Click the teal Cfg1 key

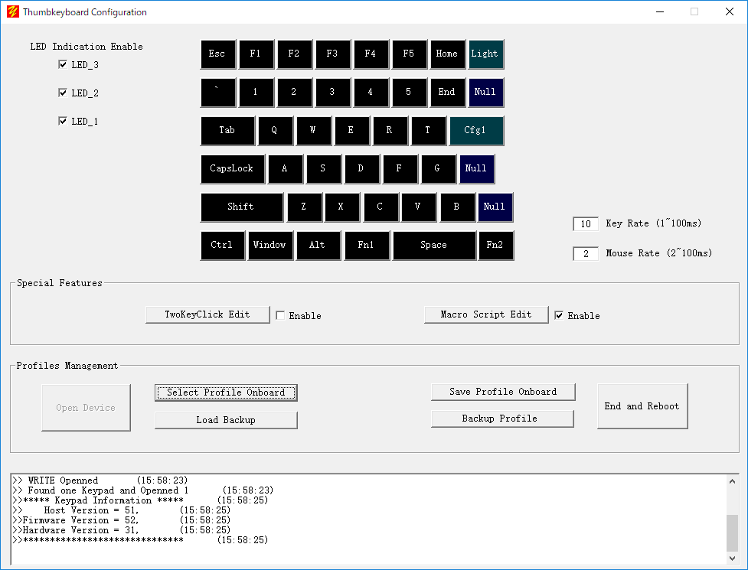click(476, 131)
